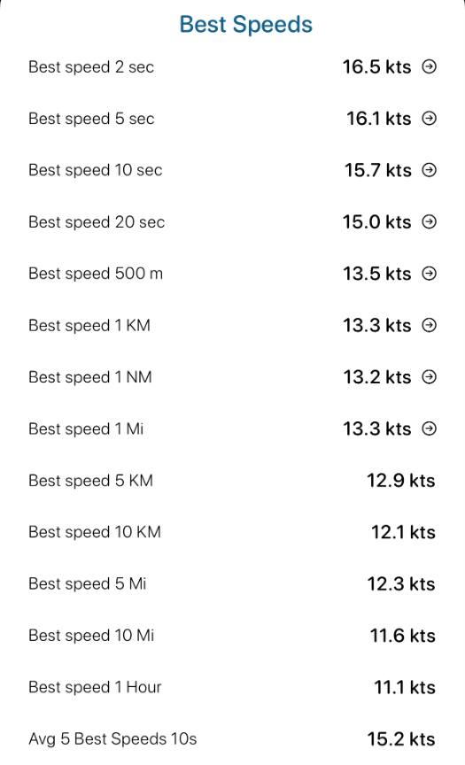Select Best speed 5 KM row label
465x765 pixels.
click(x=90, y=481)
